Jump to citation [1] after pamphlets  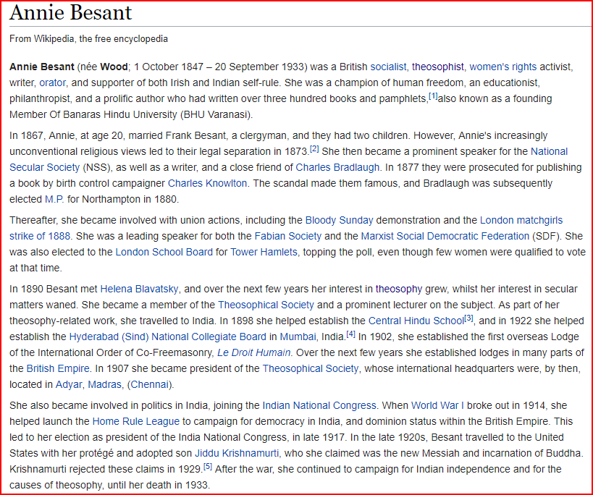433,96
